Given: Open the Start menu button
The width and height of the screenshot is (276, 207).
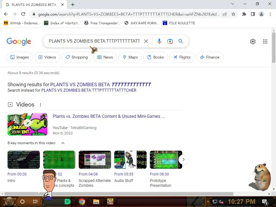Looking at the screenshot, I should click(x=9, y=202).
